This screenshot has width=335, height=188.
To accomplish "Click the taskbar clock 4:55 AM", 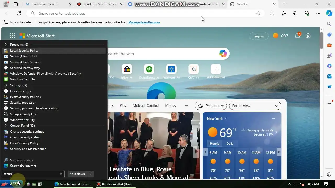I will (313, 184).
